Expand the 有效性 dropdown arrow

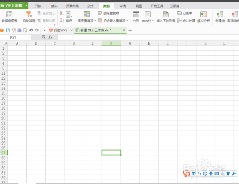coord(153,21)
